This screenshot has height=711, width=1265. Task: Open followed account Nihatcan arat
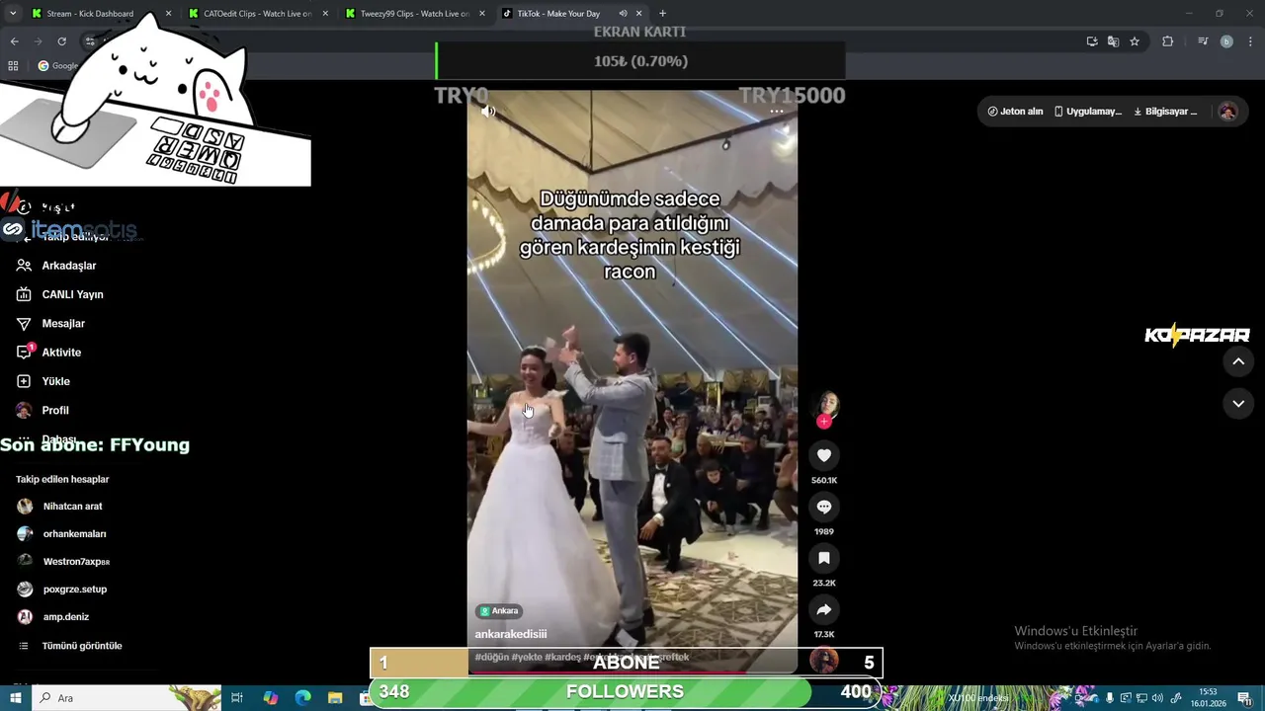pos(60,507)
